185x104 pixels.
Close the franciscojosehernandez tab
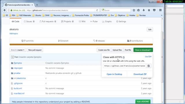pyautogui.click(x=32, y=5)
